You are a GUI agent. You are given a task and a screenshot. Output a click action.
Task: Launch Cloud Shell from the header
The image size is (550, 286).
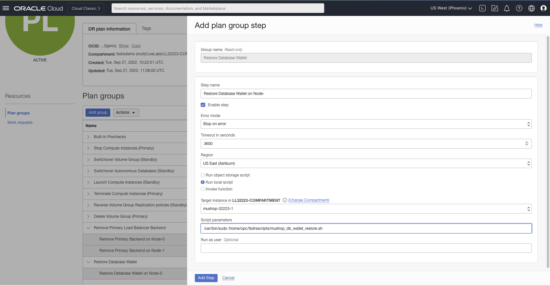click(x=482, y=8)
